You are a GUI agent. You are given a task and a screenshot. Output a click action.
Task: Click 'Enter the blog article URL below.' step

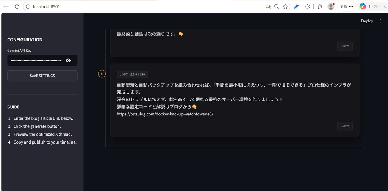[43, 118]
